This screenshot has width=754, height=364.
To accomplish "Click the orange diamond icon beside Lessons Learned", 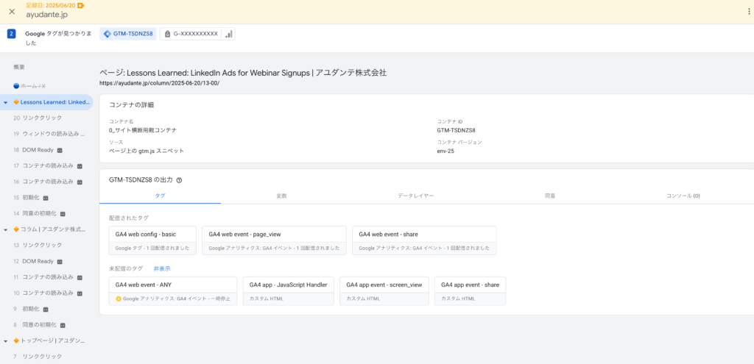I will [x=16, y=101].
